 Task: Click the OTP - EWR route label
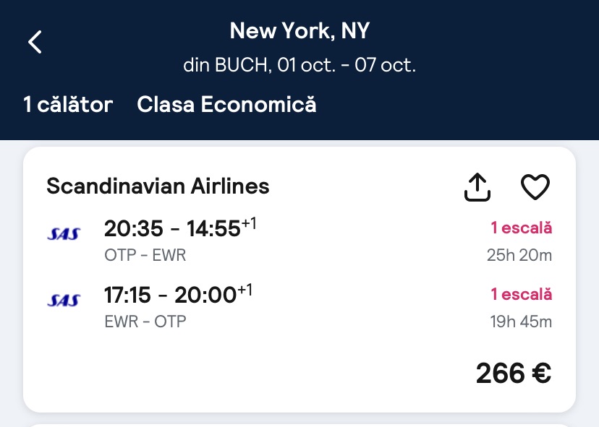tap(145, 256)
